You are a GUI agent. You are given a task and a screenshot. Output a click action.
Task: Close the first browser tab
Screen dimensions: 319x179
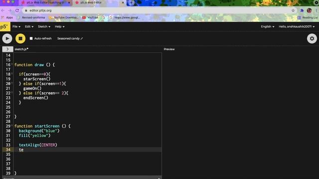69,2
